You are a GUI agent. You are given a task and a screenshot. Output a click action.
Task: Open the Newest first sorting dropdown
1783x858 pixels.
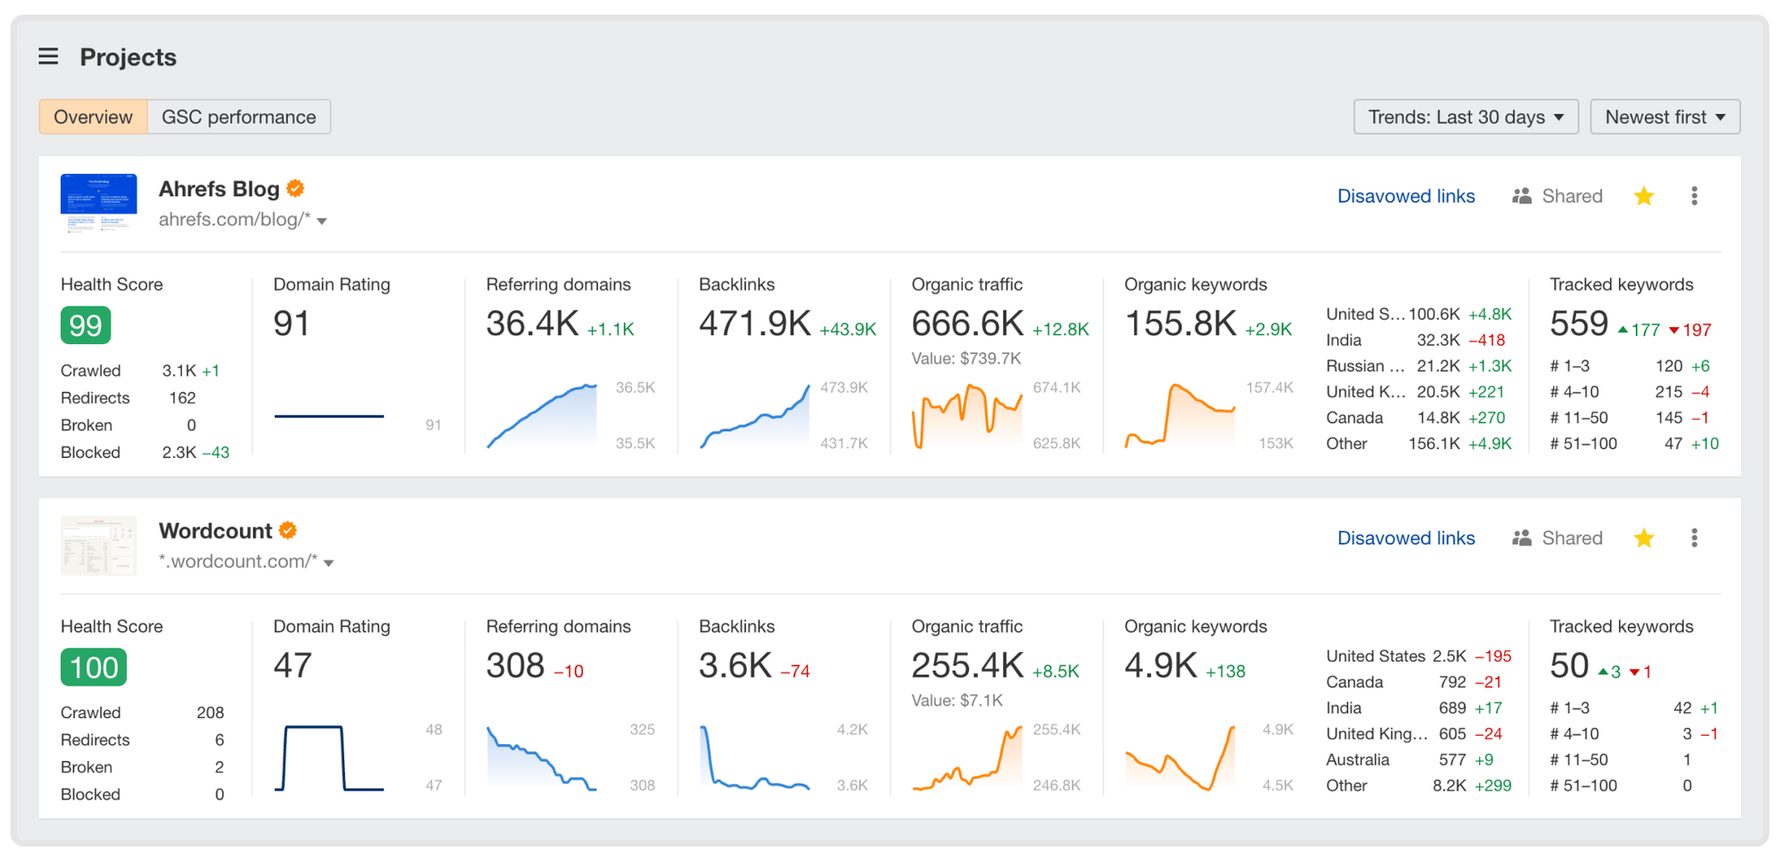click(x=1664, y=117)
